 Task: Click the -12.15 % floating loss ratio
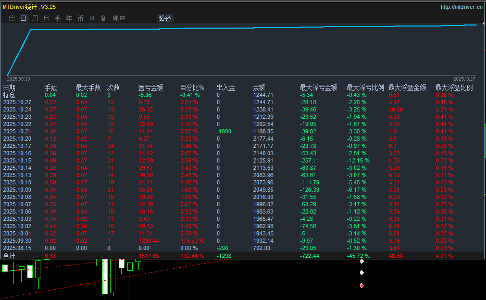(358, 160)
